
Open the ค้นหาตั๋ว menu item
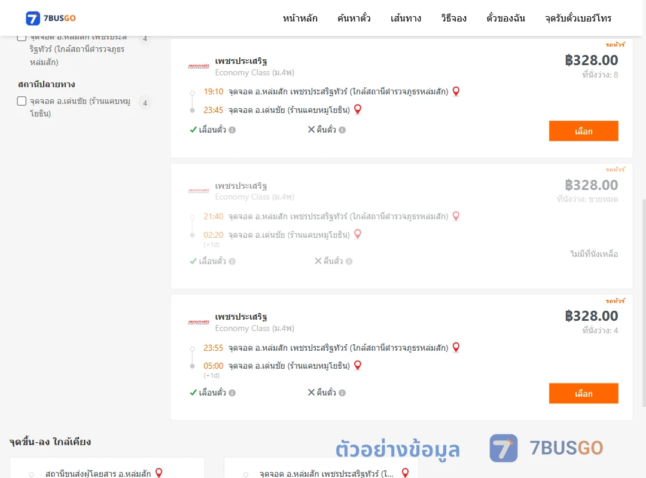coord(354,18)
